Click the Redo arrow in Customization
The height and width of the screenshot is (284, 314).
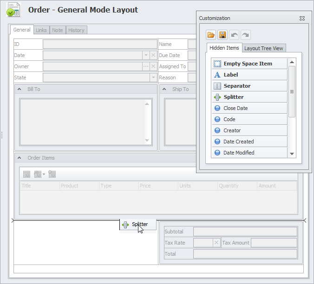[245, 35]
